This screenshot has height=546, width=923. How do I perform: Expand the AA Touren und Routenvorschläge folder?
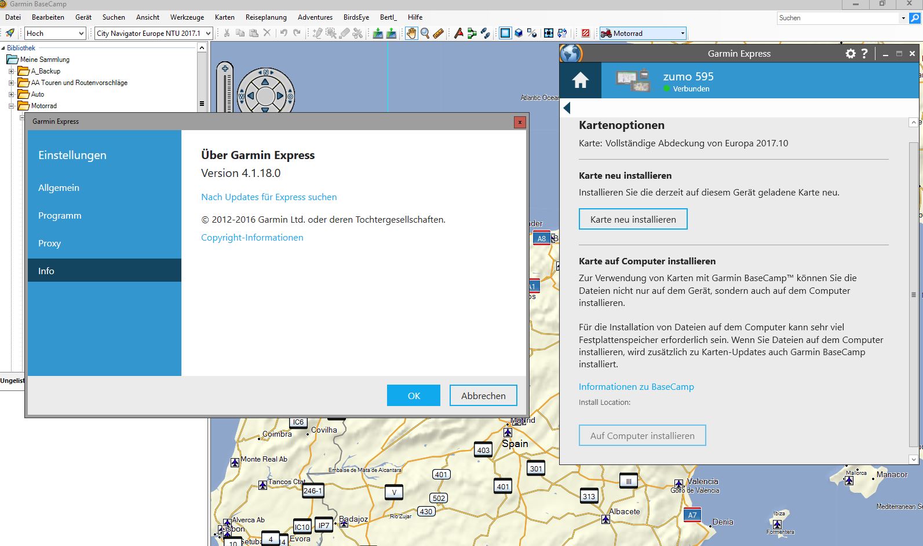tap(11, 83)
